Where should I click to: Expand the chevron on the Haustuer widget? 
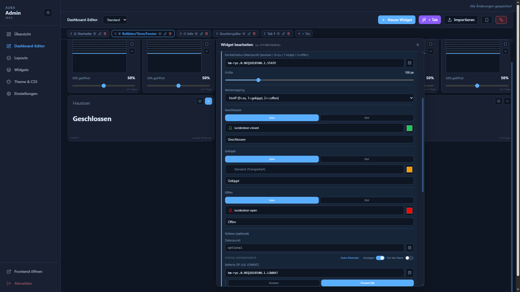tap(209, 101)
